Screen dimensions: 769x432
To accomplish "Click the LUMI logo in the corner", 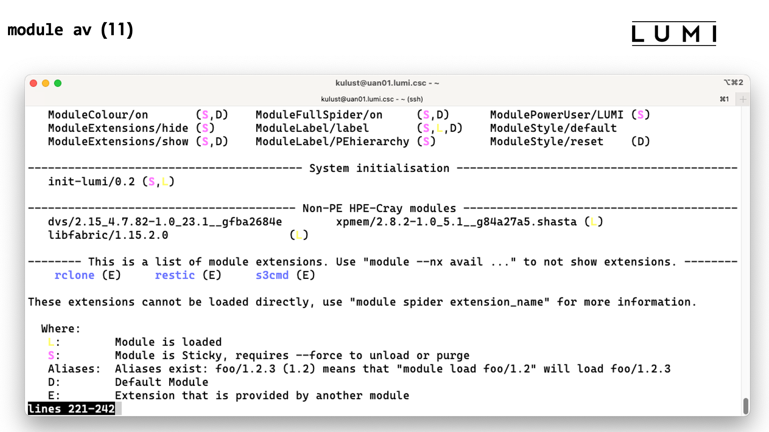I will [674, 34].
